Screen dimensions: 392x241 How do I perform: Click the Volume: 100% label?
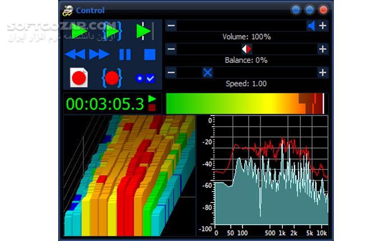coord(247,37)
